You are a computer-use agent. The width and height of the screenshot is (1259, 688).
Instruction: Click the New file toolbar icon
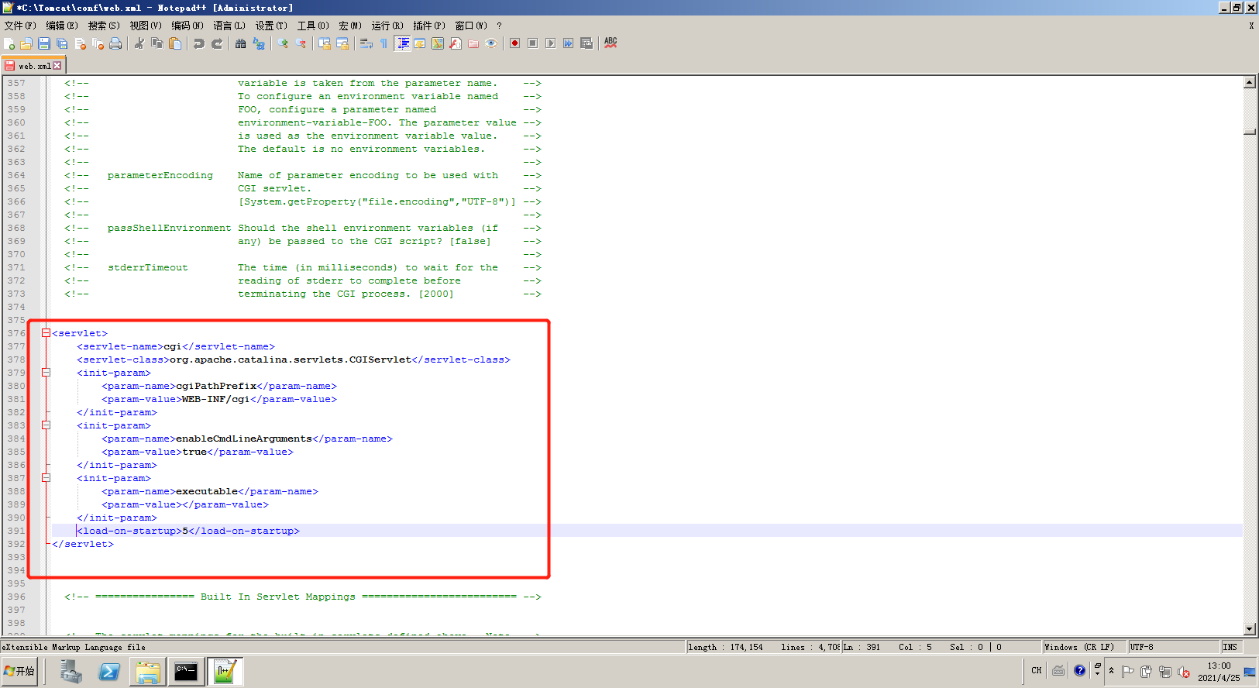coord(9,43)
